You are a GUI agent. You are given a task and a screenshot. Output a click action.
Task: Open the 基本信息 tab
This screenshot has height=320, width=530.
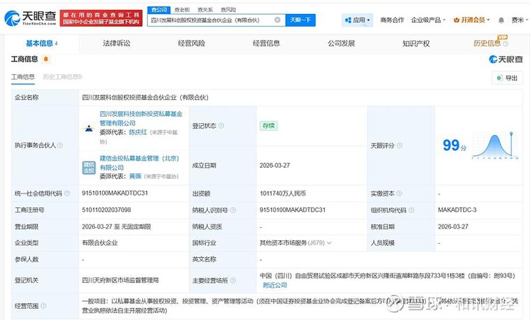point(42,43)
